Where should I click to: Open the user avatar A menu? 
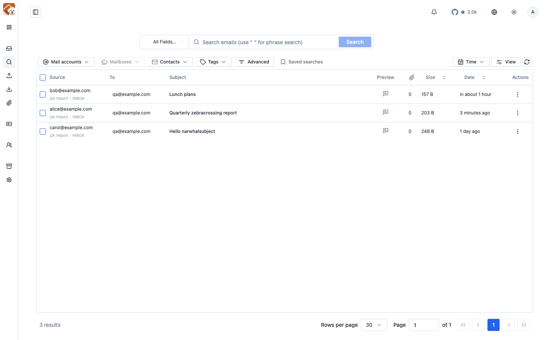pyautogui.click(x=533, y=12)
